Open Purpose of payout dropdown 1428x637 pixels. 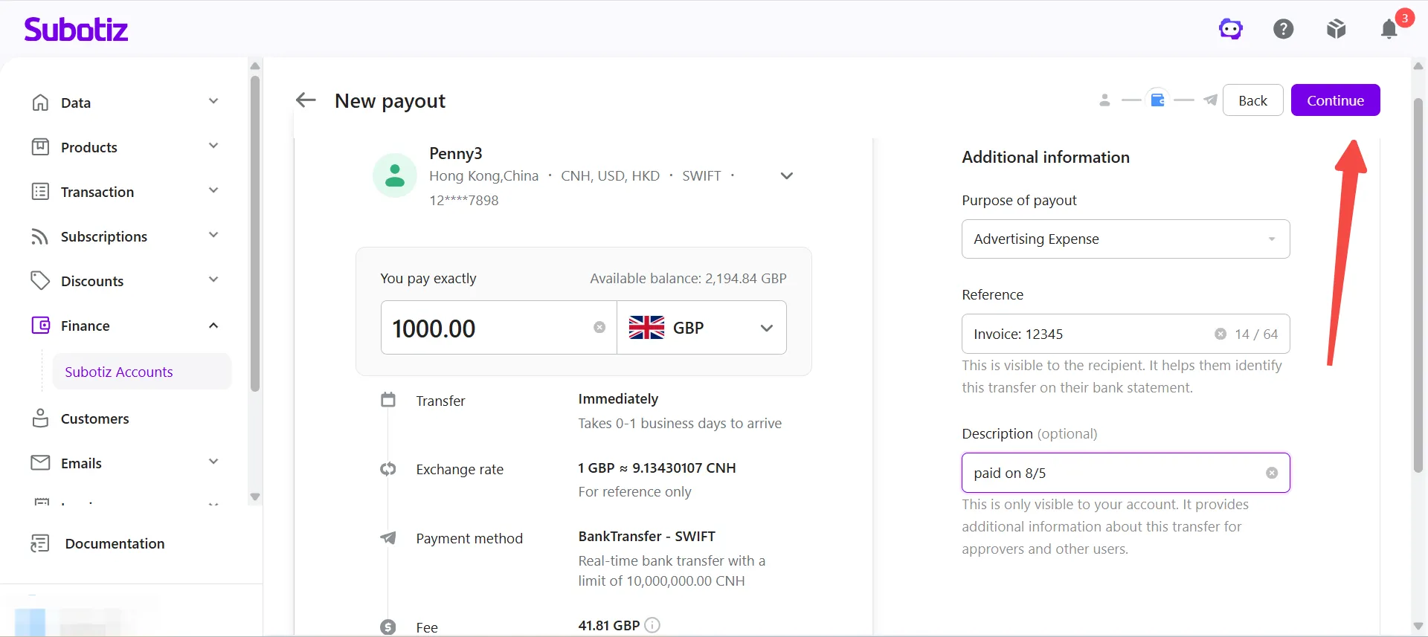(x=1125, y=239)
